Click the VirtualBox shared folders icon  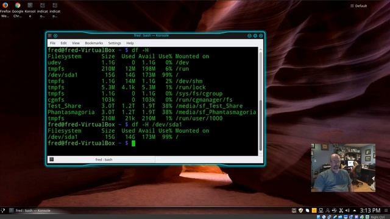point(340,217)
